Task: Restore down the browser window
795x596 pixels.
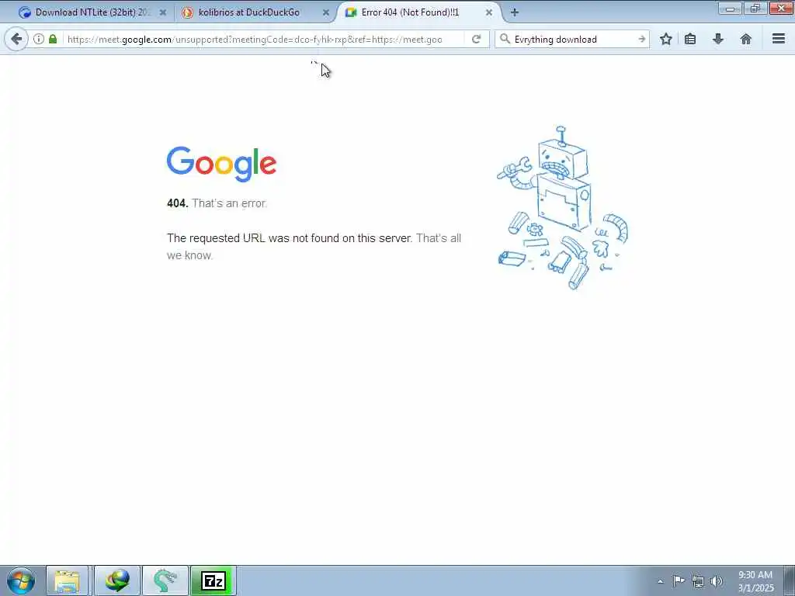Action: [755, 8]
